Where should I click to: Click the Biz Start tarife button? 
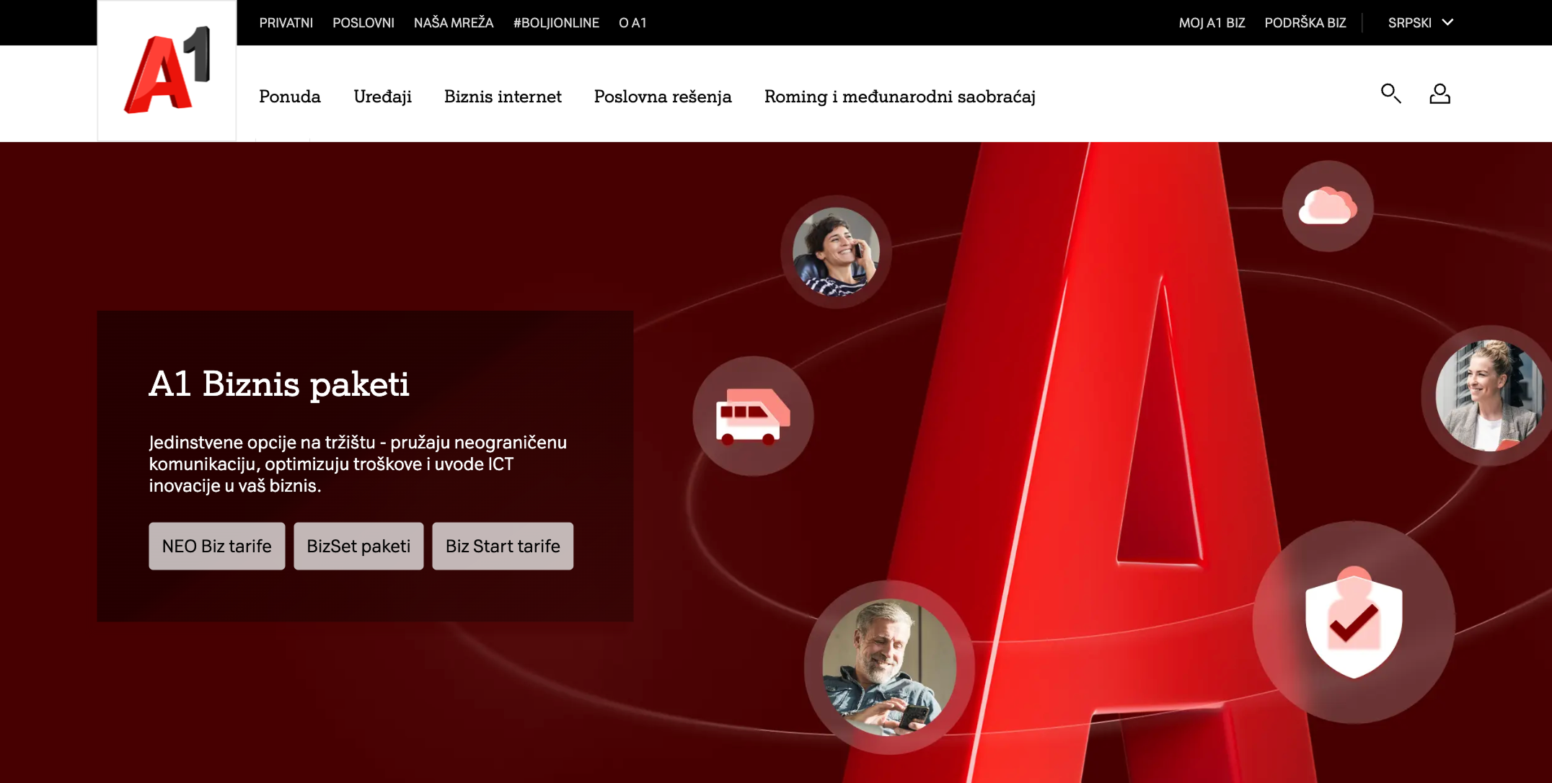coord(503,547)
